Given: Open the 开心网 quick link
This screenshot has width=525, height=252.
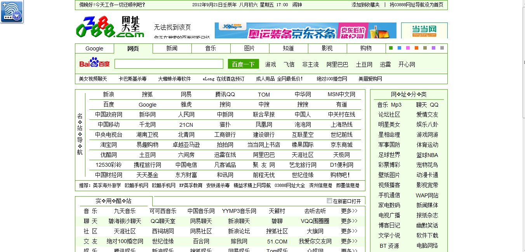Looking at the screenshot, I should (407, 64).
